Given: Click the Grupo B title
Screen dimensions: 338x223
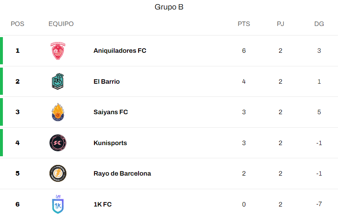Looking at the screenshot, I should pos(169,7).
